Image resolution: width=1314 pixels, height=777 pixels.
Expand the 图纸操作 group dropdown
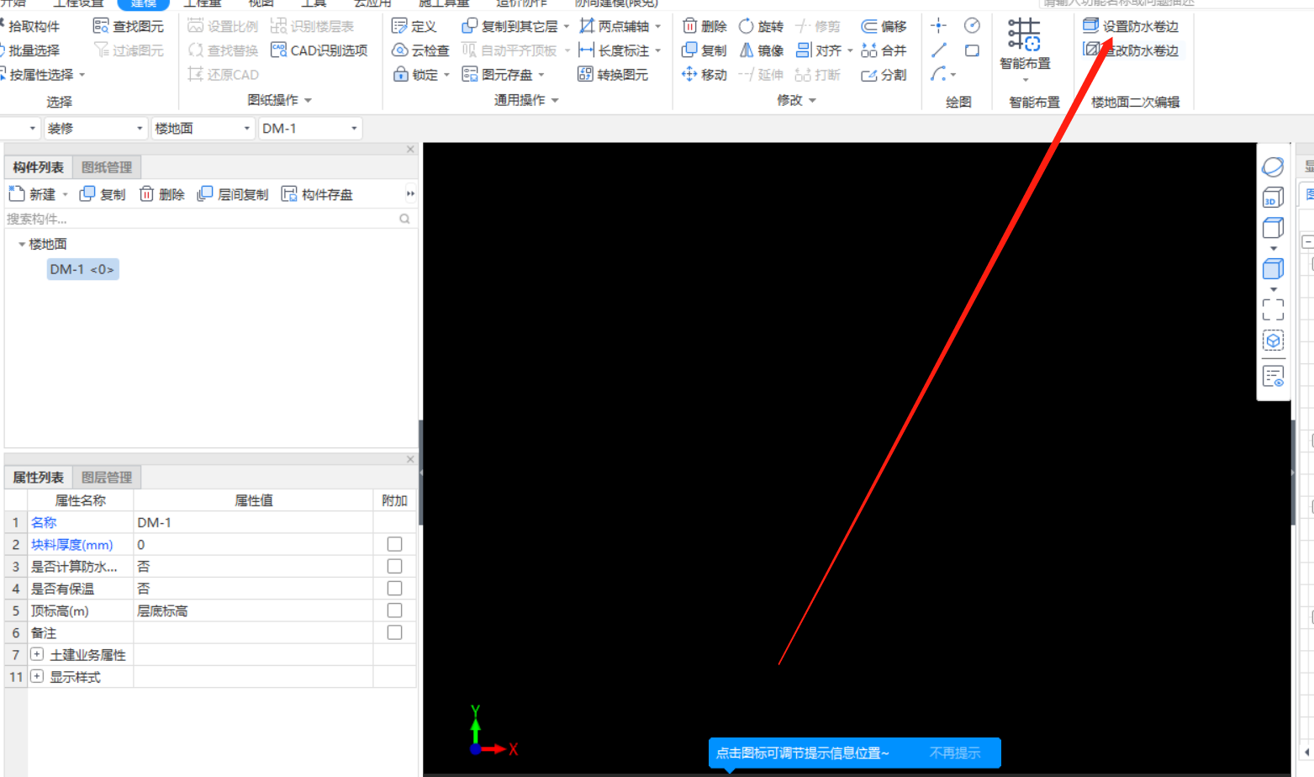pos(308,100)
